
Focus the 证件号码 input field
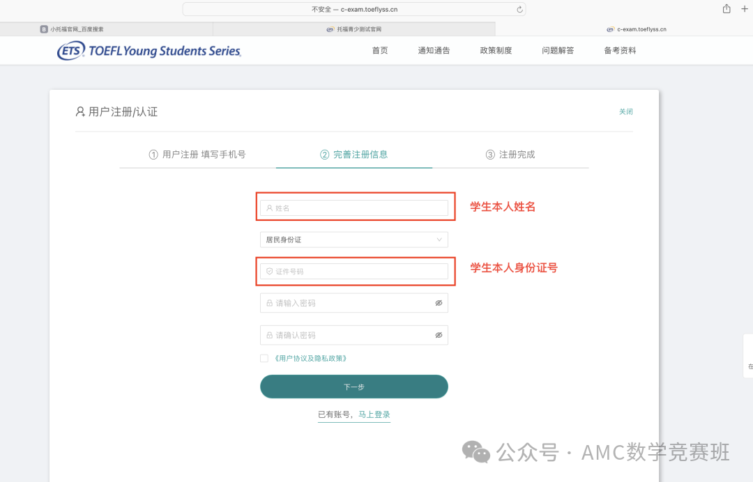click(354, 272)
